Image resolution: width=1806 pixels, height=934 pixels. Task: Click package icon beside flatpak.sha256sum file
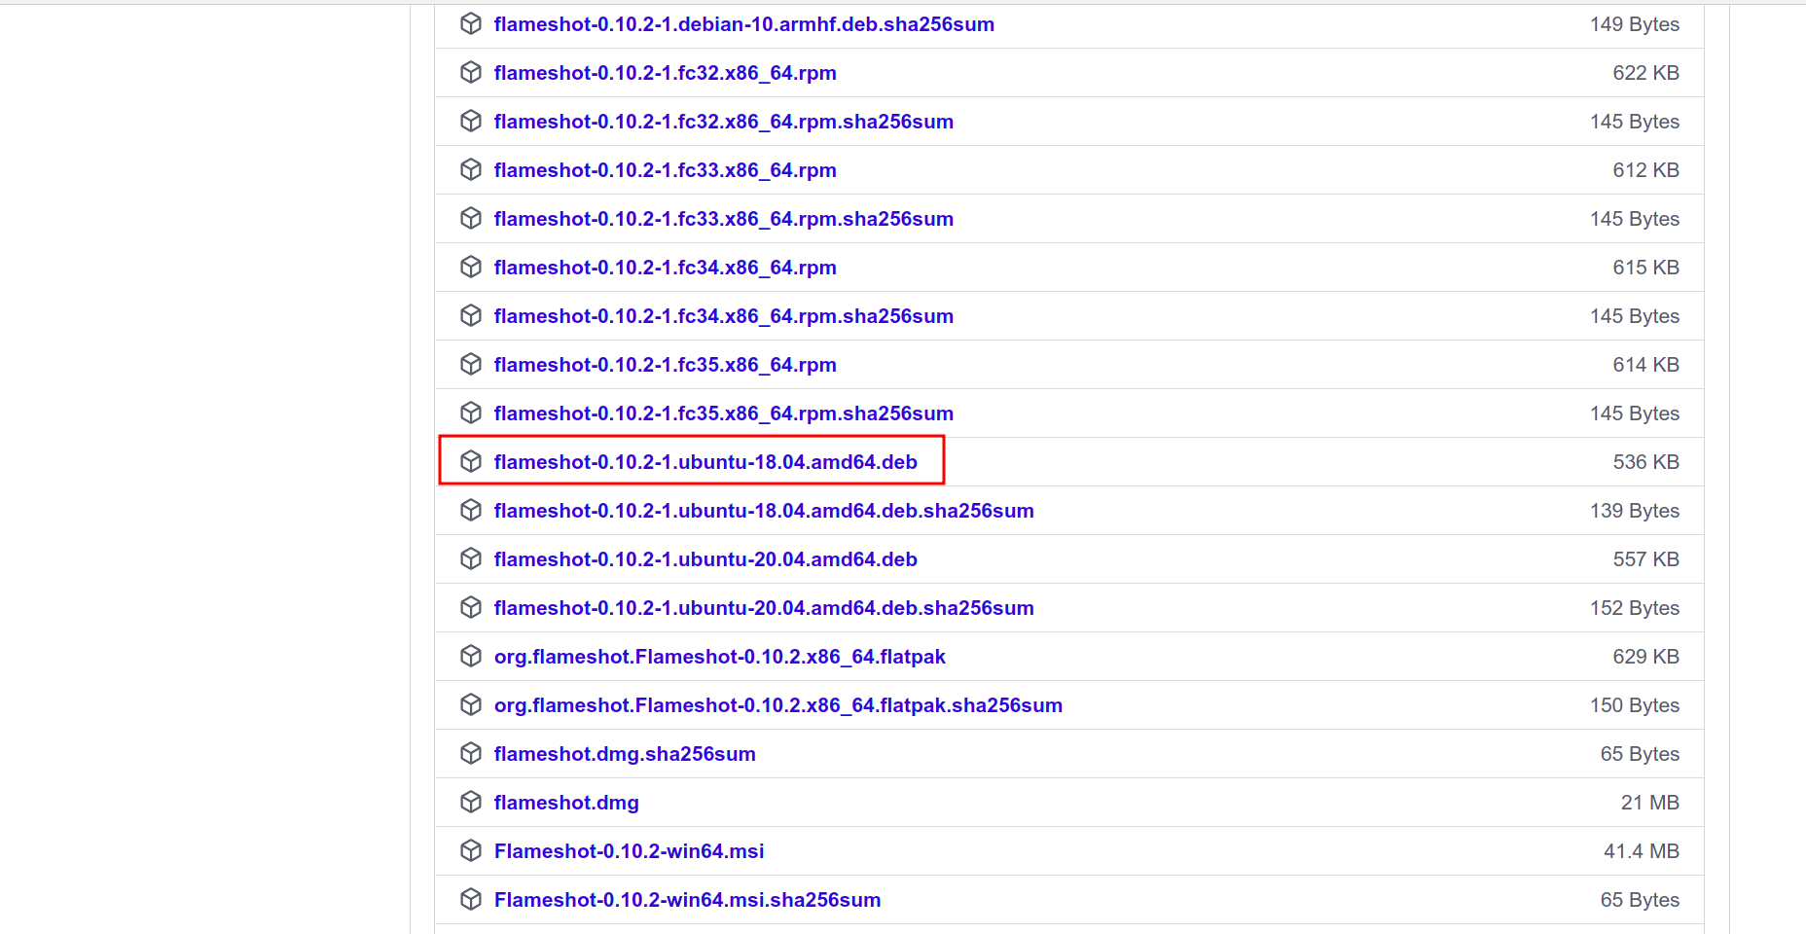[471, 704]
